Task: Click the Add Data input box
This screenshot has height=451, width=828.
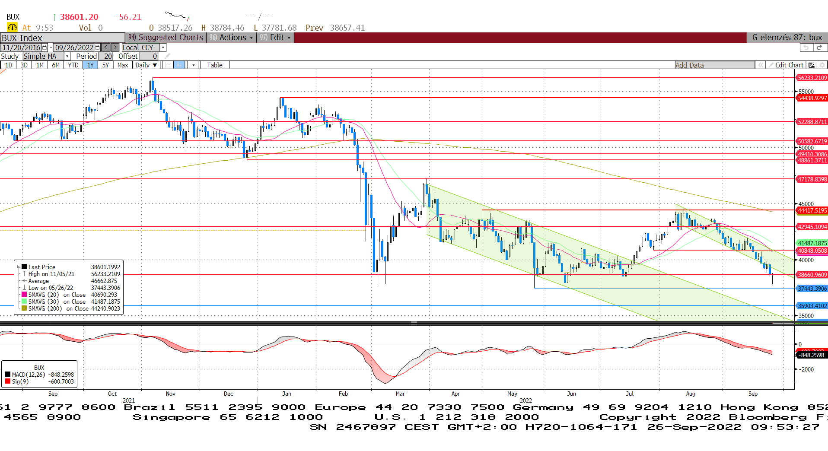Action: 714,65
